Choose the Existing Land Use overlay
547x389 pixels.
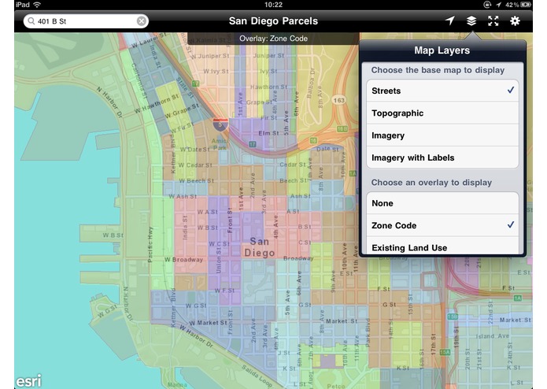pyautogui.click(x=442, y=246)
